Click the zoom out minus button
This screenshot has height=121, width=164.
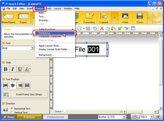tap(135, 117)
